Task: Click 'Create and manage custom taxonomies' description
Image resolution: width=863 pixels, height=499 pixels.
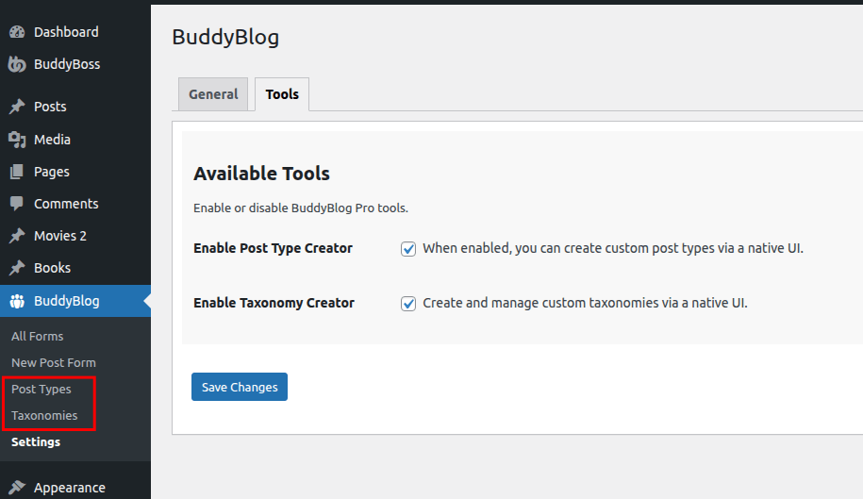Action: (585, 303)
